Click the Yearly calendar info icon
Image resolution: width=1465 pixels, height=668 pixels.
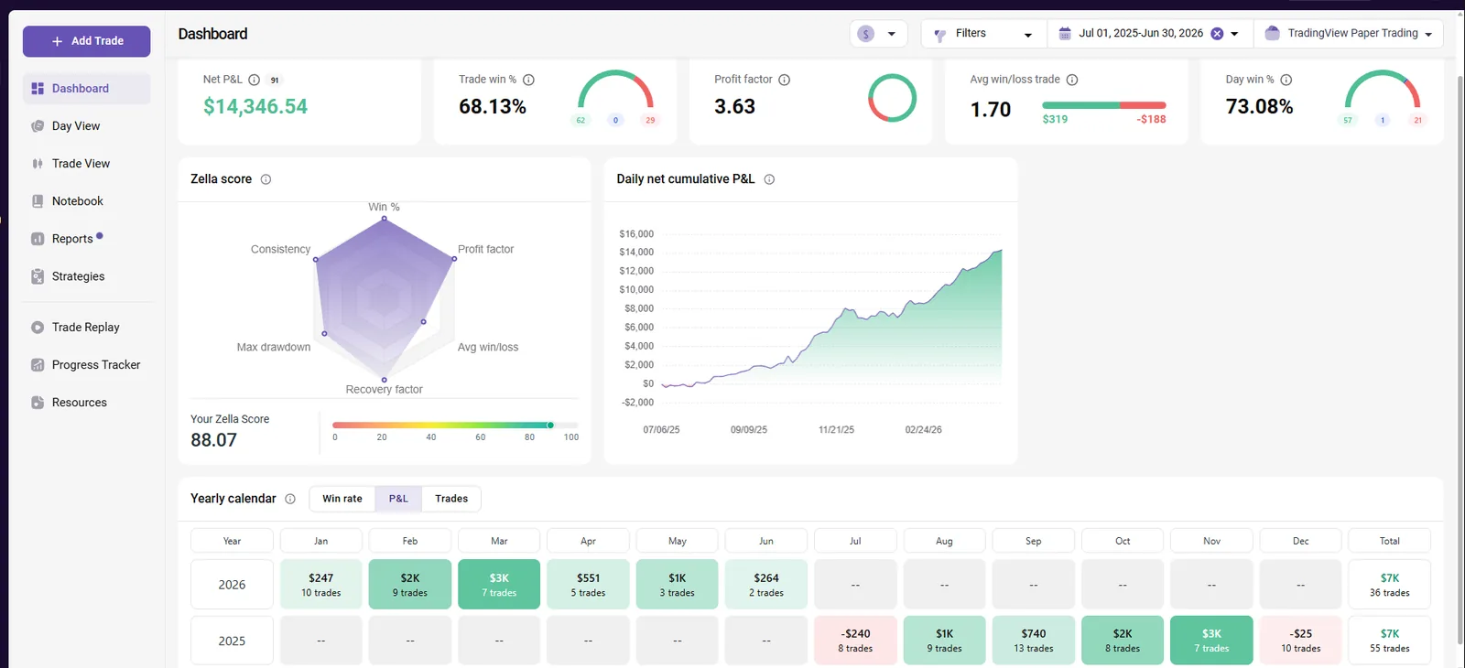point(290,499)
